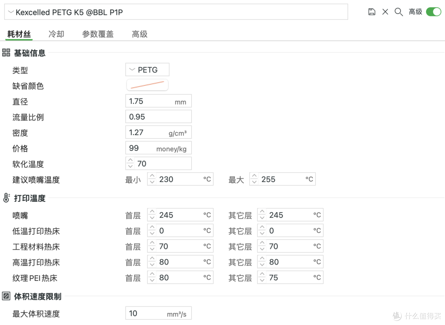445x325 pixels.
Task: Click the 最大体积速度 label
Action: click(36, 313)
